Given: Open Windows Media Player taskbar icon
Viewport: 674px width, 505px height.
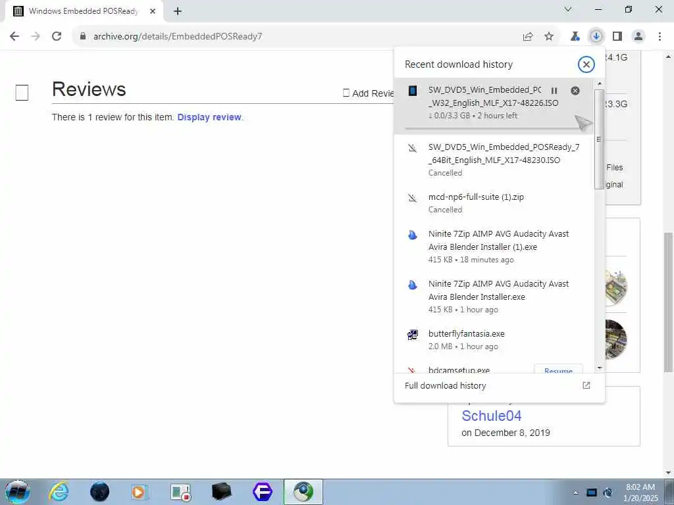Looking at the screenshot, I should coord(140,492).
